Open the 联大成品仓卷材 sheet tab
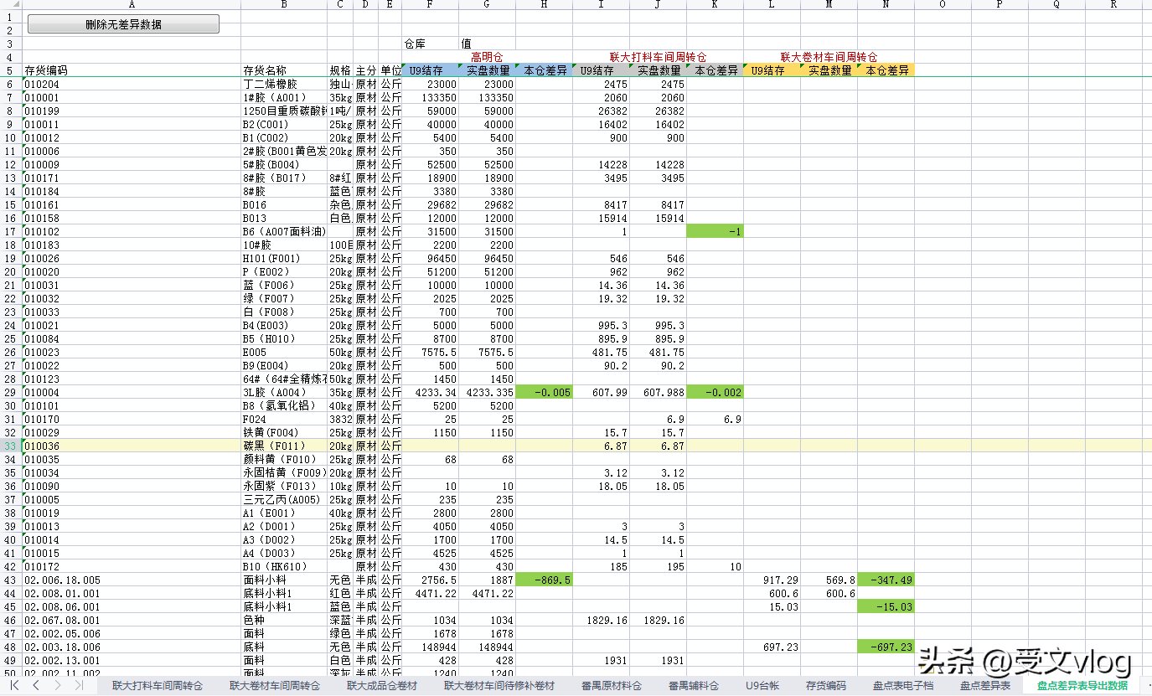The height and width of the screenshot is (696, 1152). 382,685
